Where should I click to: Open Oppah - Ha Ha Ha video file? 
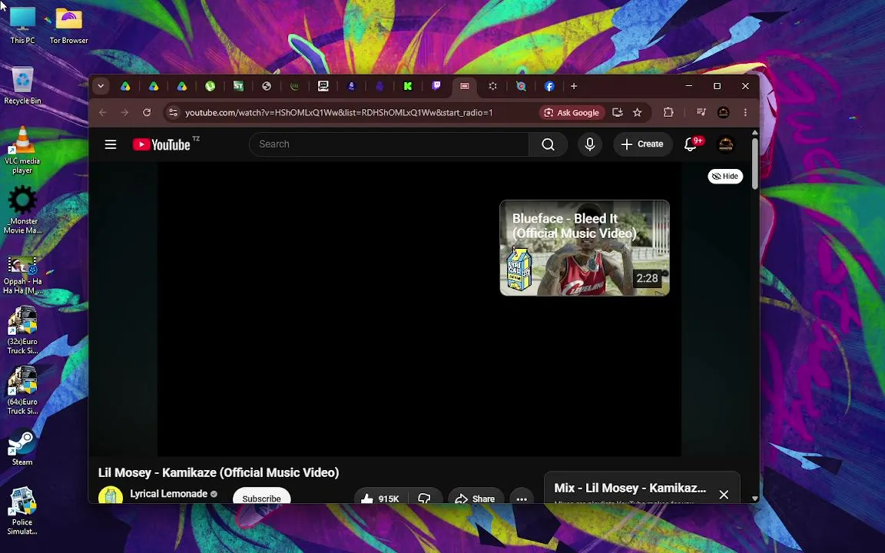22,275
